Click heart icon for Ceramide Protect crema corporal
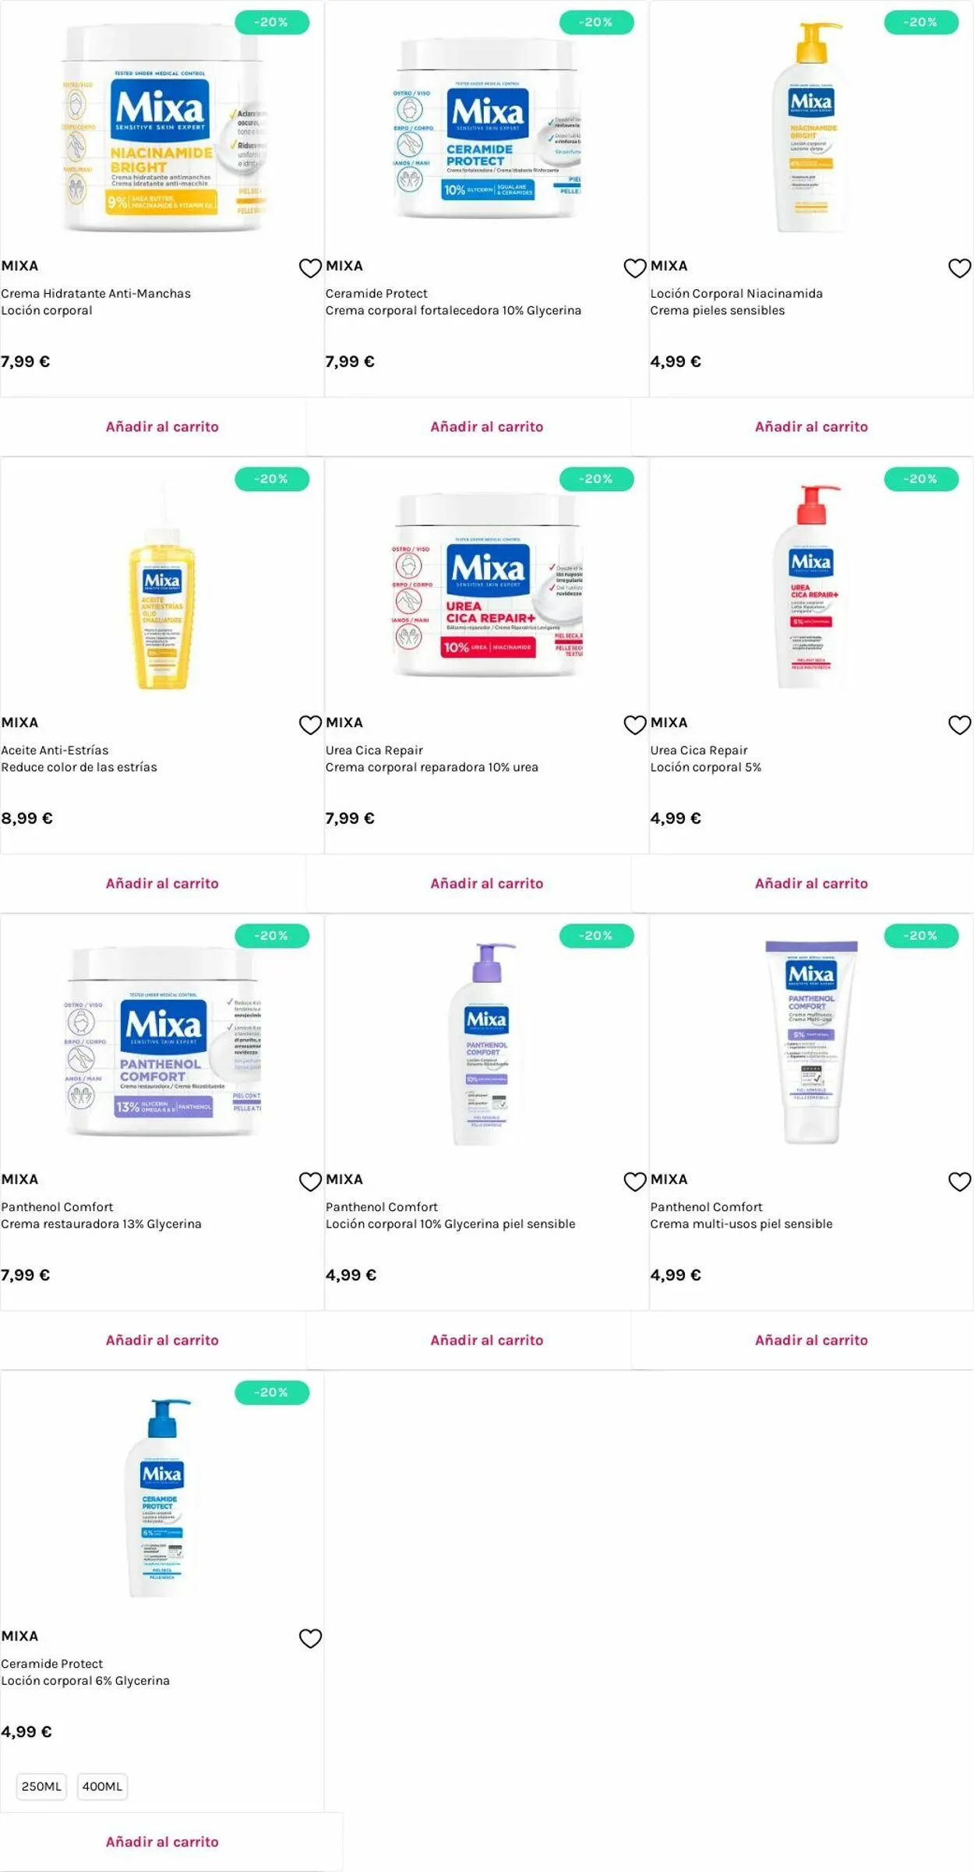The height and width of the screenshot is (1872, 974). click(635, 268)
